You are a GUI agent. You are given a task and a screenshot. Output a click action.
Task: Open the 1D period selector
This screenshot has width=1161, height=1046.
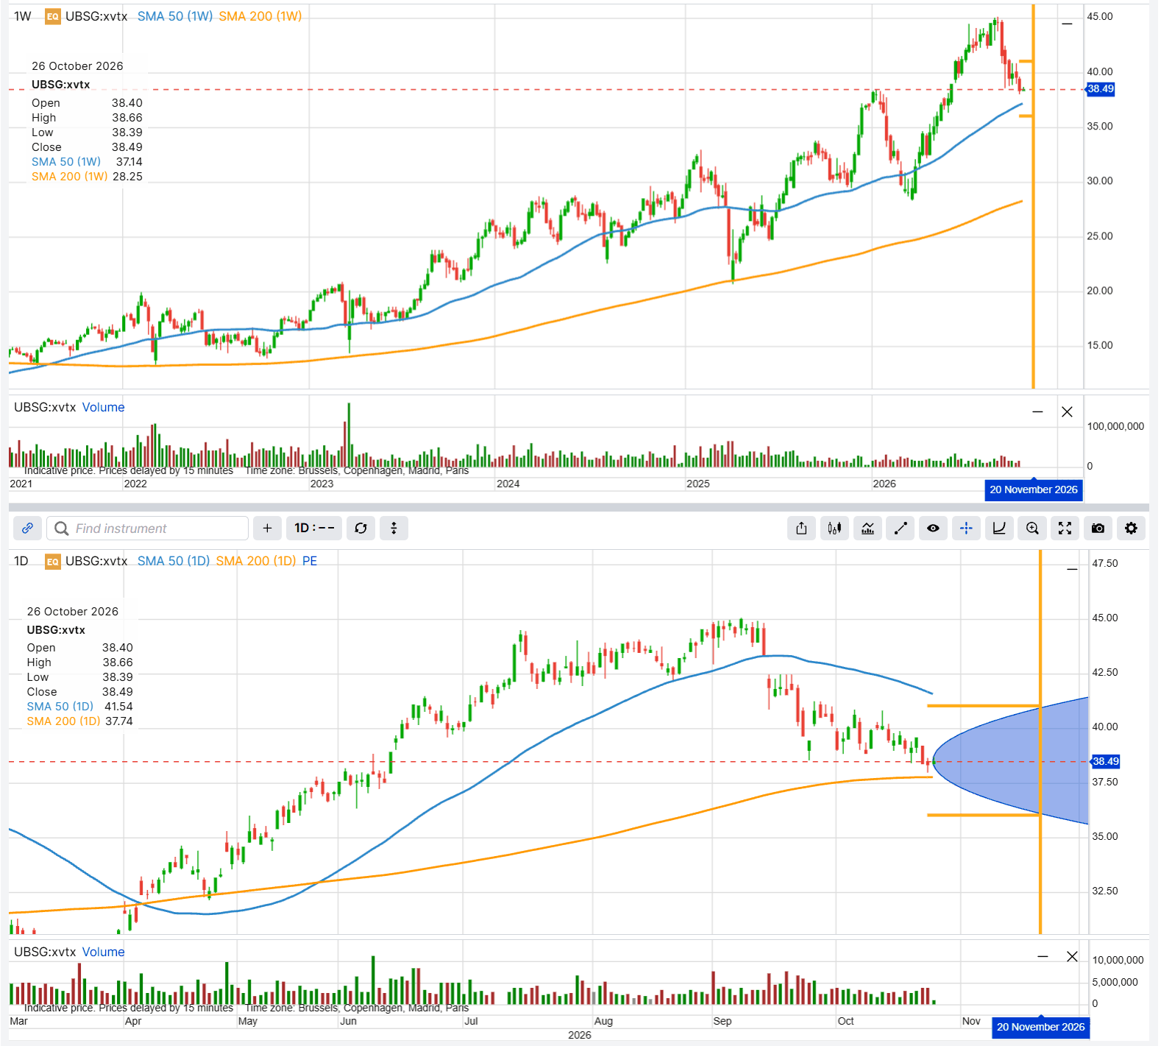[x=314, y=529]
